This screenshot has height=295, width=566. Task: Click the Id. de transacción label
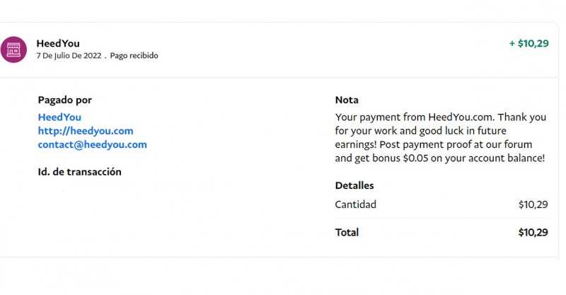tap(79, 172)
